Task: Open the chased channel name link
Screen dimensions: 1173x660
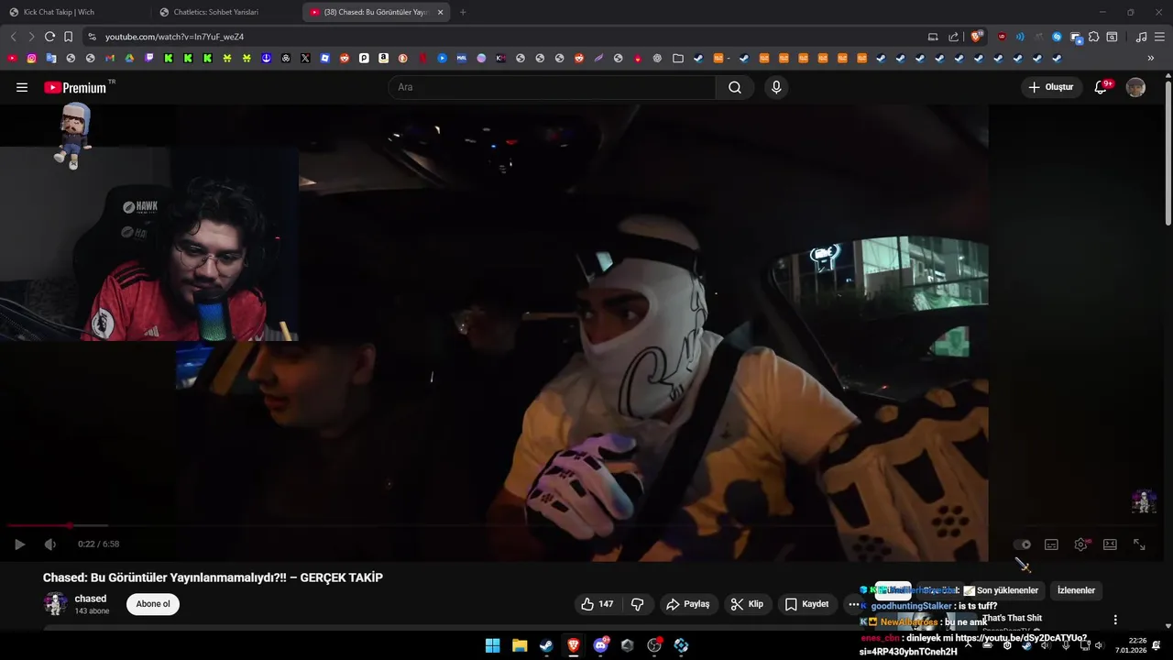Action: click(91, 599)
